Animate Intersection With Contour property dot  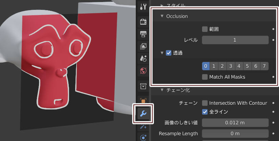click(x=274, y=103)
